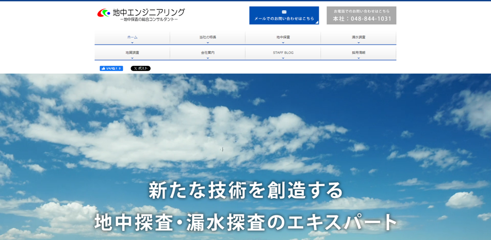
Task: Click the corner arrow on the blue mail banner
Action: point(317,22)
